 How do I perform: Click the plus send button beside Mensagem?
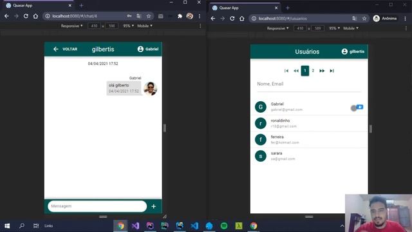154,206
